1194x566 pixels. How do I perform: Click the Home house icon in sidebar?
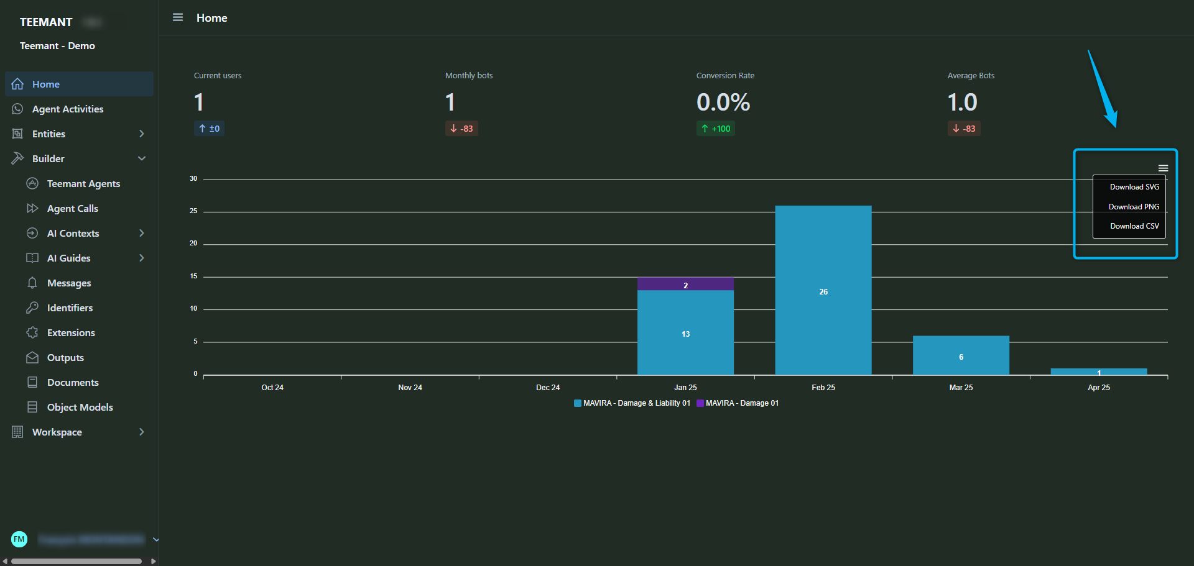(x=17, y=84)
